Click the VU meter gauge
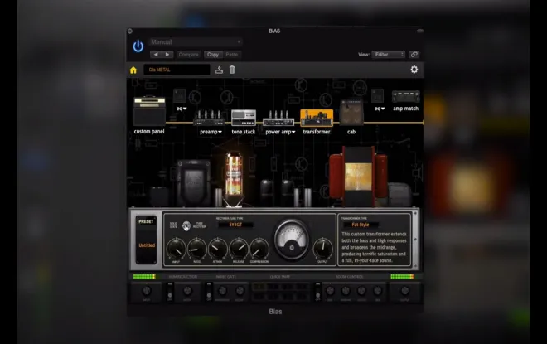This screenshot has width=547, height=344. coord(292,240)
